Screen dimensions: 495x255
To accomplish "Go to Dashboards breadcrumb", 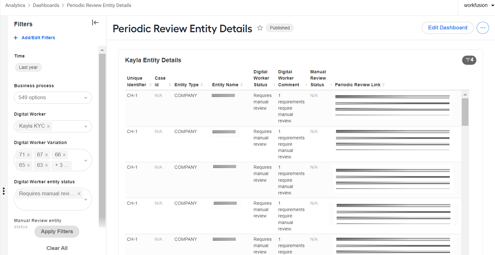I will (x=46, y=5).
